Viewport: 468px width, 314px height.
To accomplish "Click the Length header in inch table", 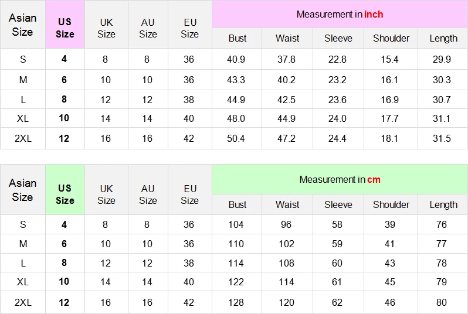I will (443, 38).
